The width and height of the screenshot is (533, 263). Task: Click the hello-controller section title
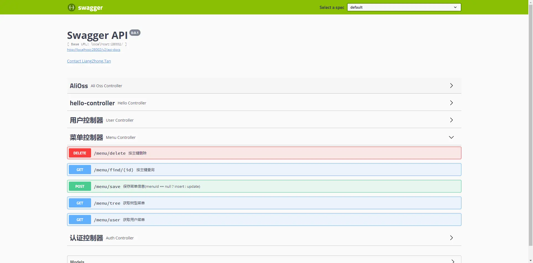coord(92,103)
